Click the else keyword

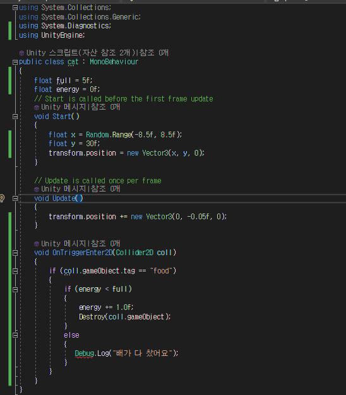click(71, 335)
